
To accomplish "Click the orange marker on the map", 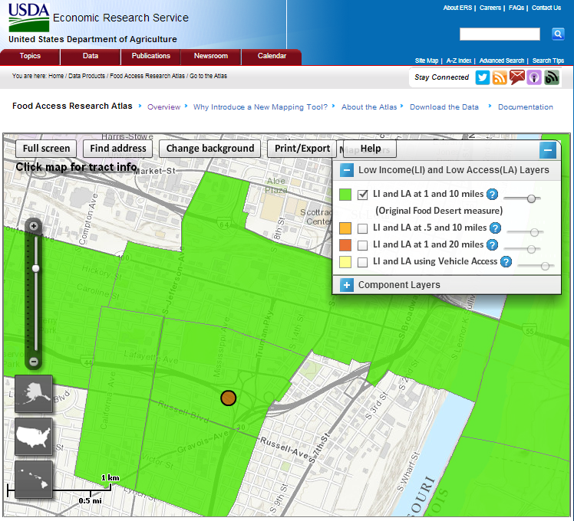I will click(229, 398).
